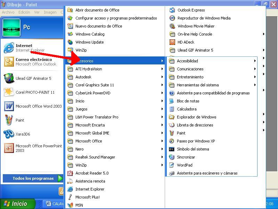Open the Xara3D6 icon

[9, 134]
